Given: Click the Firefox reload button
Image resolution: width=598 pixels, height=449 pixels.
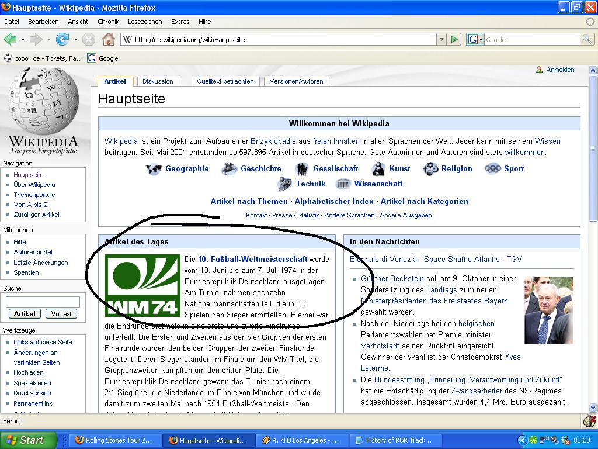Looking at the screenshot, I should 61,40.
